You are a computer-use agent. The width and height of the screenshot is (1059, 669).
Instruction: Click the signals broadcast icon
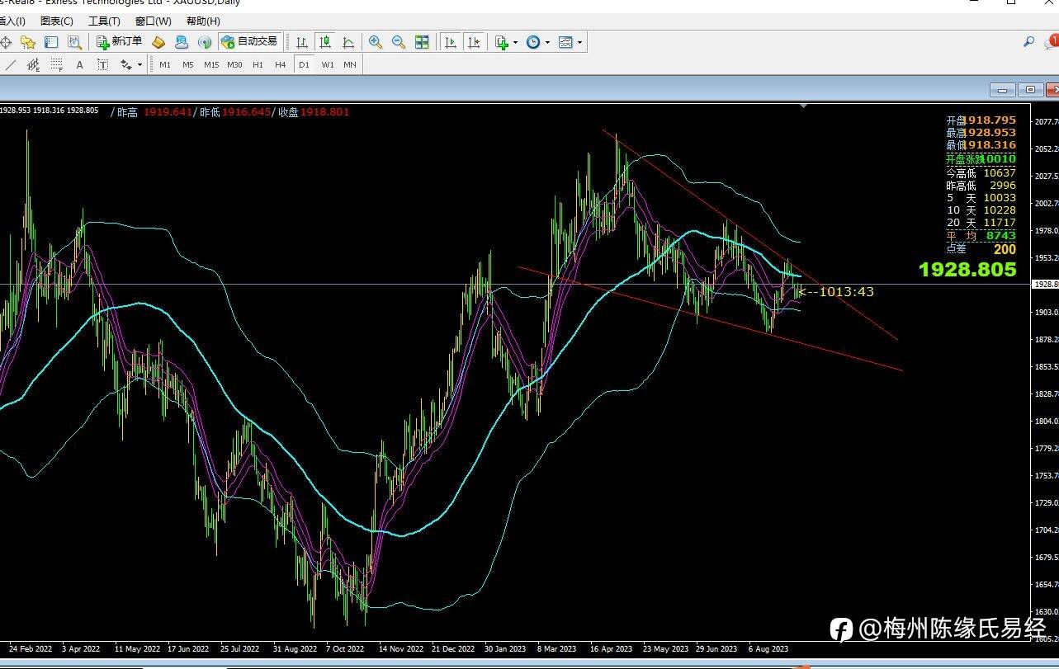click(204, 42)
